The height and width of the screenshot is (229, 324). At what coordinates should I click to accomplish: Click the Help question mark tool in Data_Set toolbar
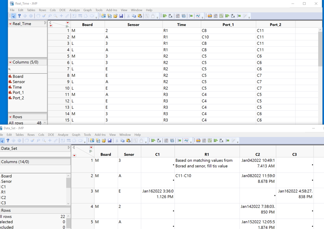click(x=8, y=140)
